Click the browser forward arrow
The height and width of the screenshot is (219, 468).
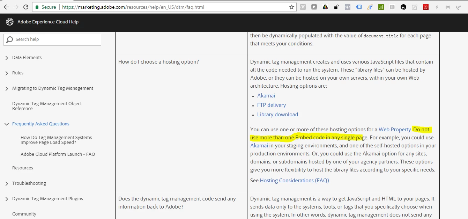(16, 7)
